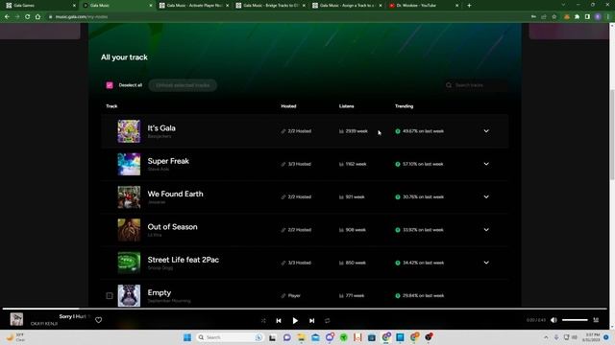Expand the We Found Earth track row
The image size is (615, 345).
tap(486, 196)
